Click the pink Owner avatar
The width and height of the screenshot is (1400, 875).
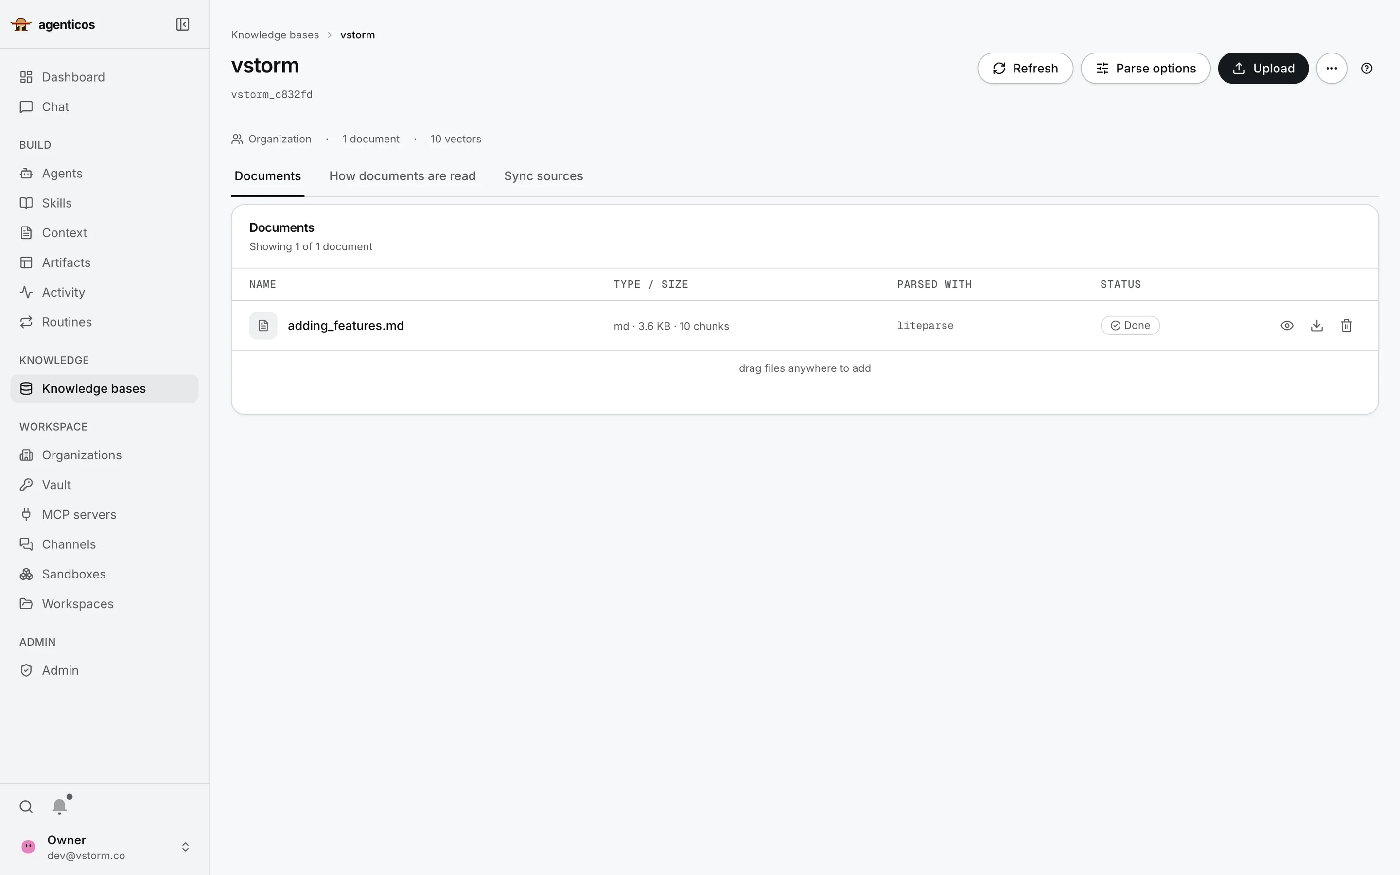(28, 847)
